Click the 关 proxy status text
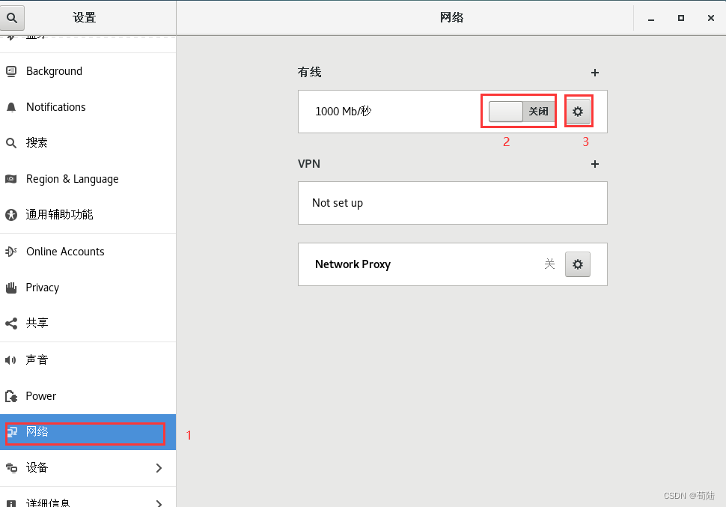The height and width of the screenshot is (507, 726). [549, 264]
